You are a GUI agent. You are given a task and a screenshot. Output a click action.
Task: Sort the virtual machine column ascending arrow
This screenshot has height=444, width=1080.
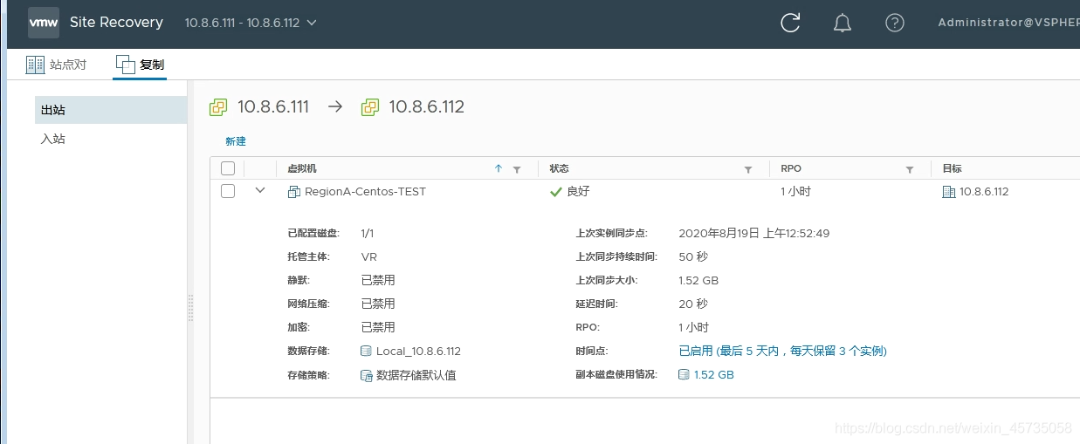[x=499, y=169]
